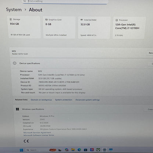Collapse the Device specifications section
Image resolution: width=153 pixels, height=153 pixels.
point(82,63)
